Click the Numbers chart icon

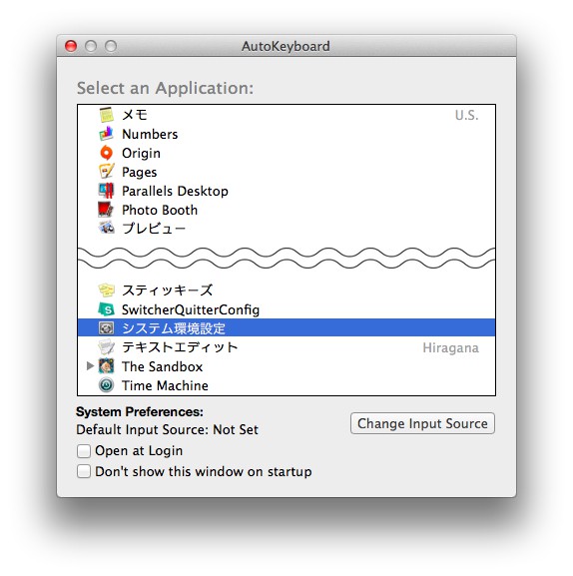click(107, 134)
